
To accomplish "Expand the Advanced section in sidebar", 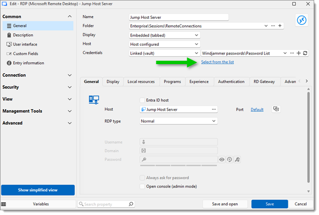I will click(x=69, y=123).
